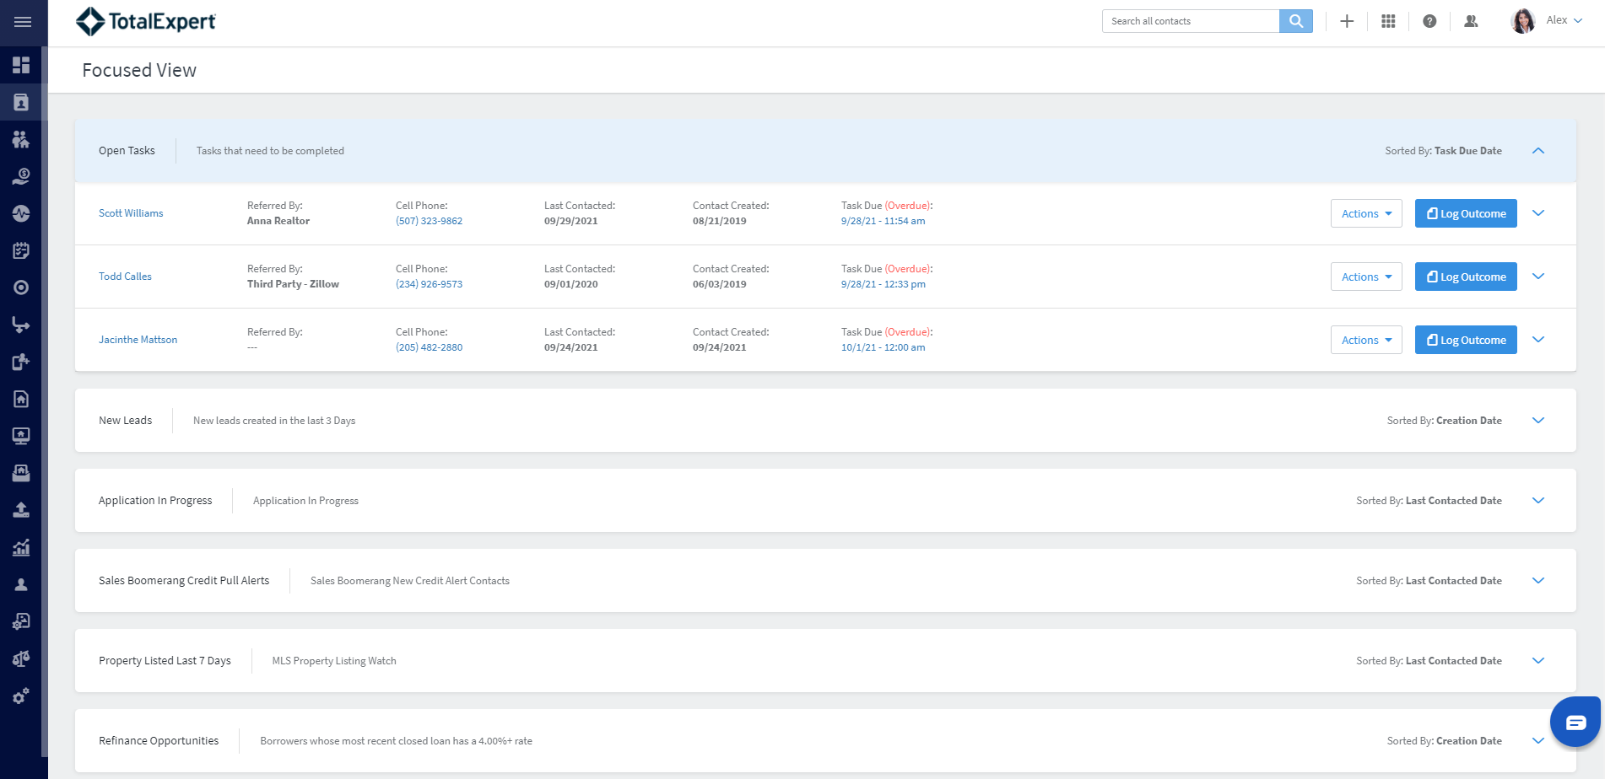Viewport: 1605px width, 779px height.
Task: Click the chat bubble widget icon
Action: [1575, 723]
